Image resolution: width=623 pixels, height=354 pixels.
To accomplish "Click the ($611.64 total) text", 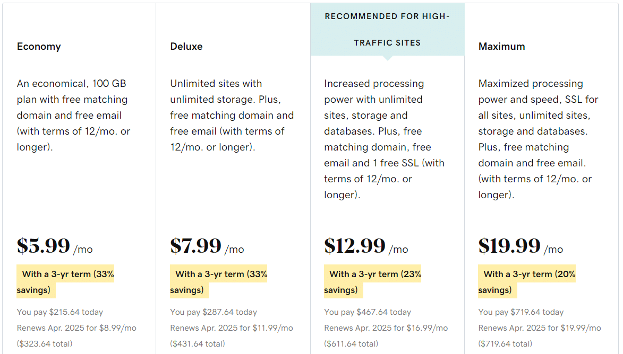I will tap(351, 344).
